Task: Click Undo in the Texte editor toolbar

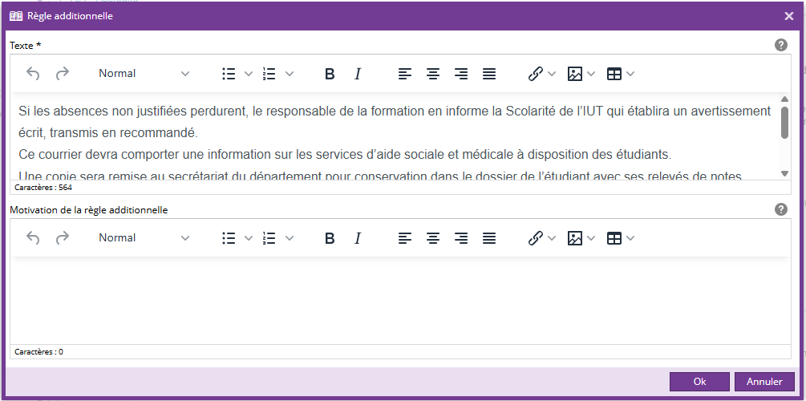Action: (33, 74)
